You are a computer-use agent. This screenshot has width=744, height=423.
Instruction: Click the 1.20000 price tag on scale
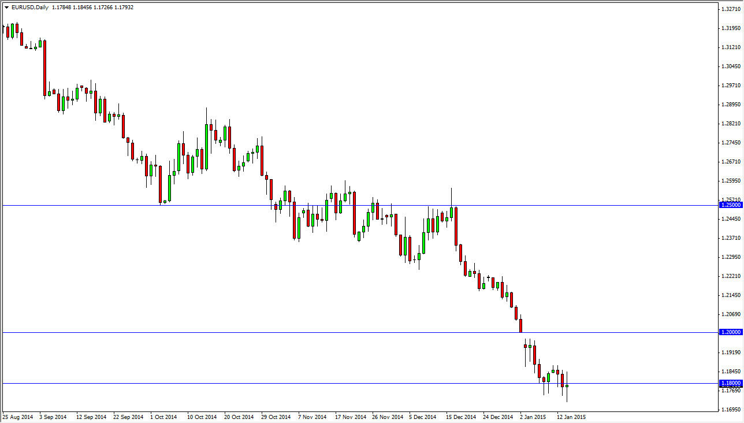click(x=730, y=332)
